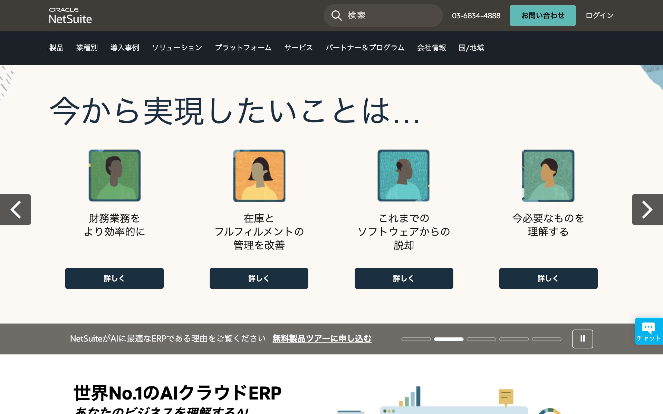This screenshot has height=414, width=663.
Task: Open the プラットフォーム menu
Action: pyautogui.click(x=243, y=48)
